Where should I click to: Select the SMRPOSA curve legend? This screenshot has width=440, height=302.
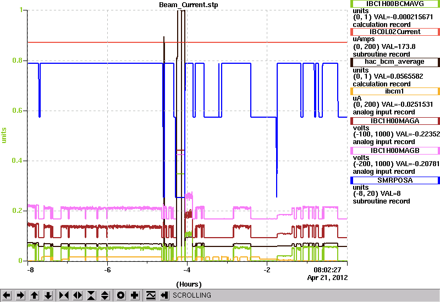point(395,180)
